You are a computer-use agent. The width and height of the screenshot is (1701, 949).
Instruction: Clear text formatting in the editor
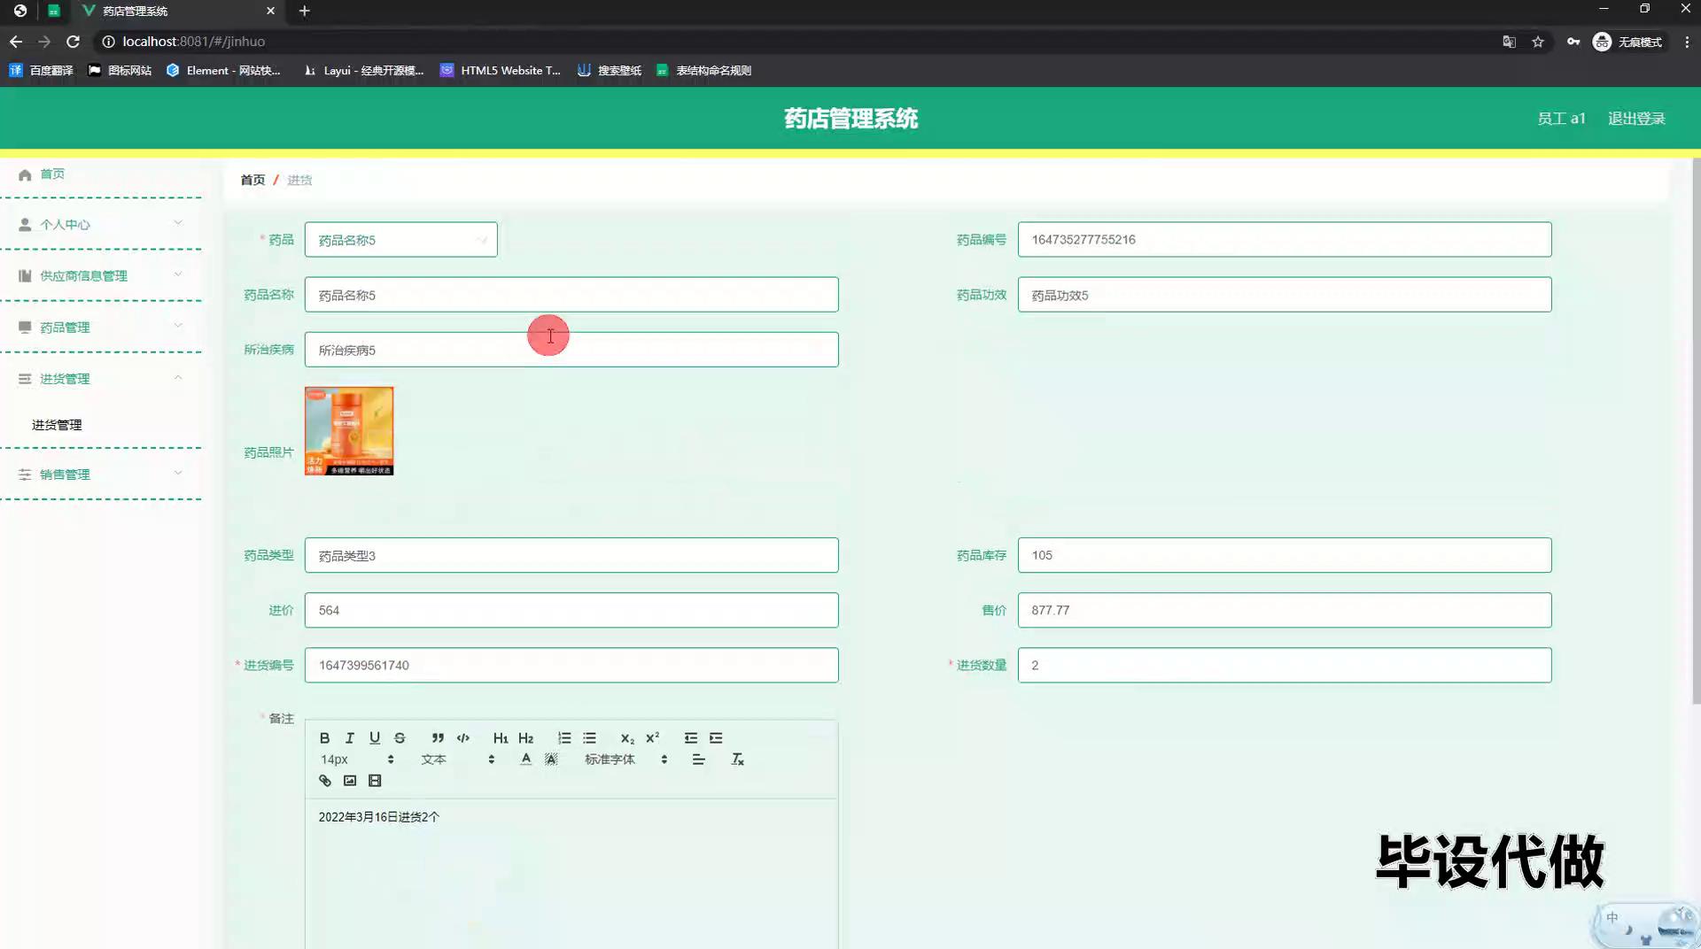[737, 759]
